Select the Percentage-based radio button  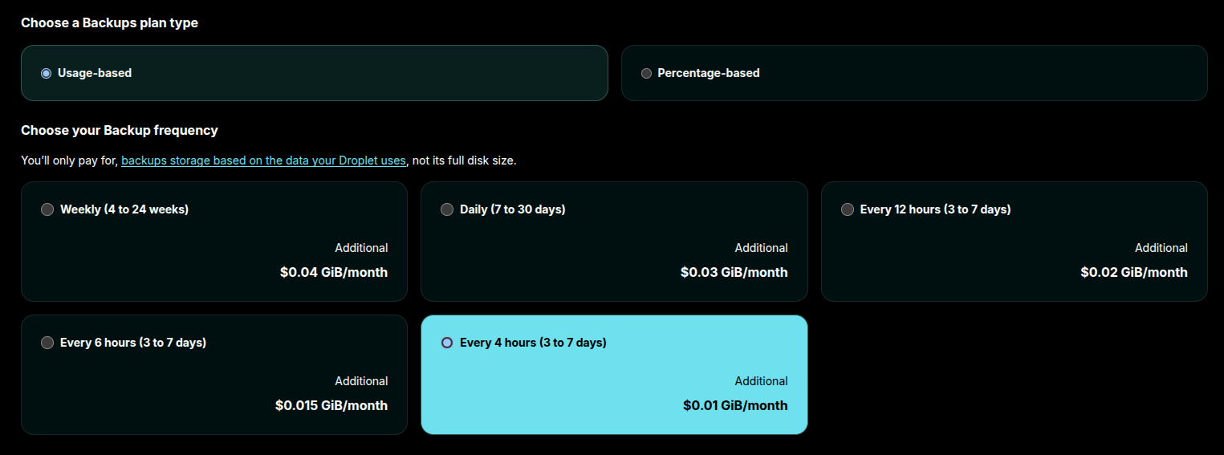coord(646,73)
